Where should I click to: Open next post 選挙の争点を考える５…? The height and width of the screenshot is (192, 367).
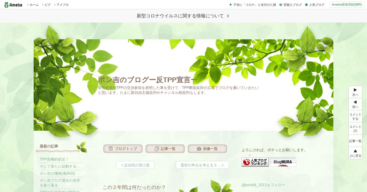click(202, 165)
